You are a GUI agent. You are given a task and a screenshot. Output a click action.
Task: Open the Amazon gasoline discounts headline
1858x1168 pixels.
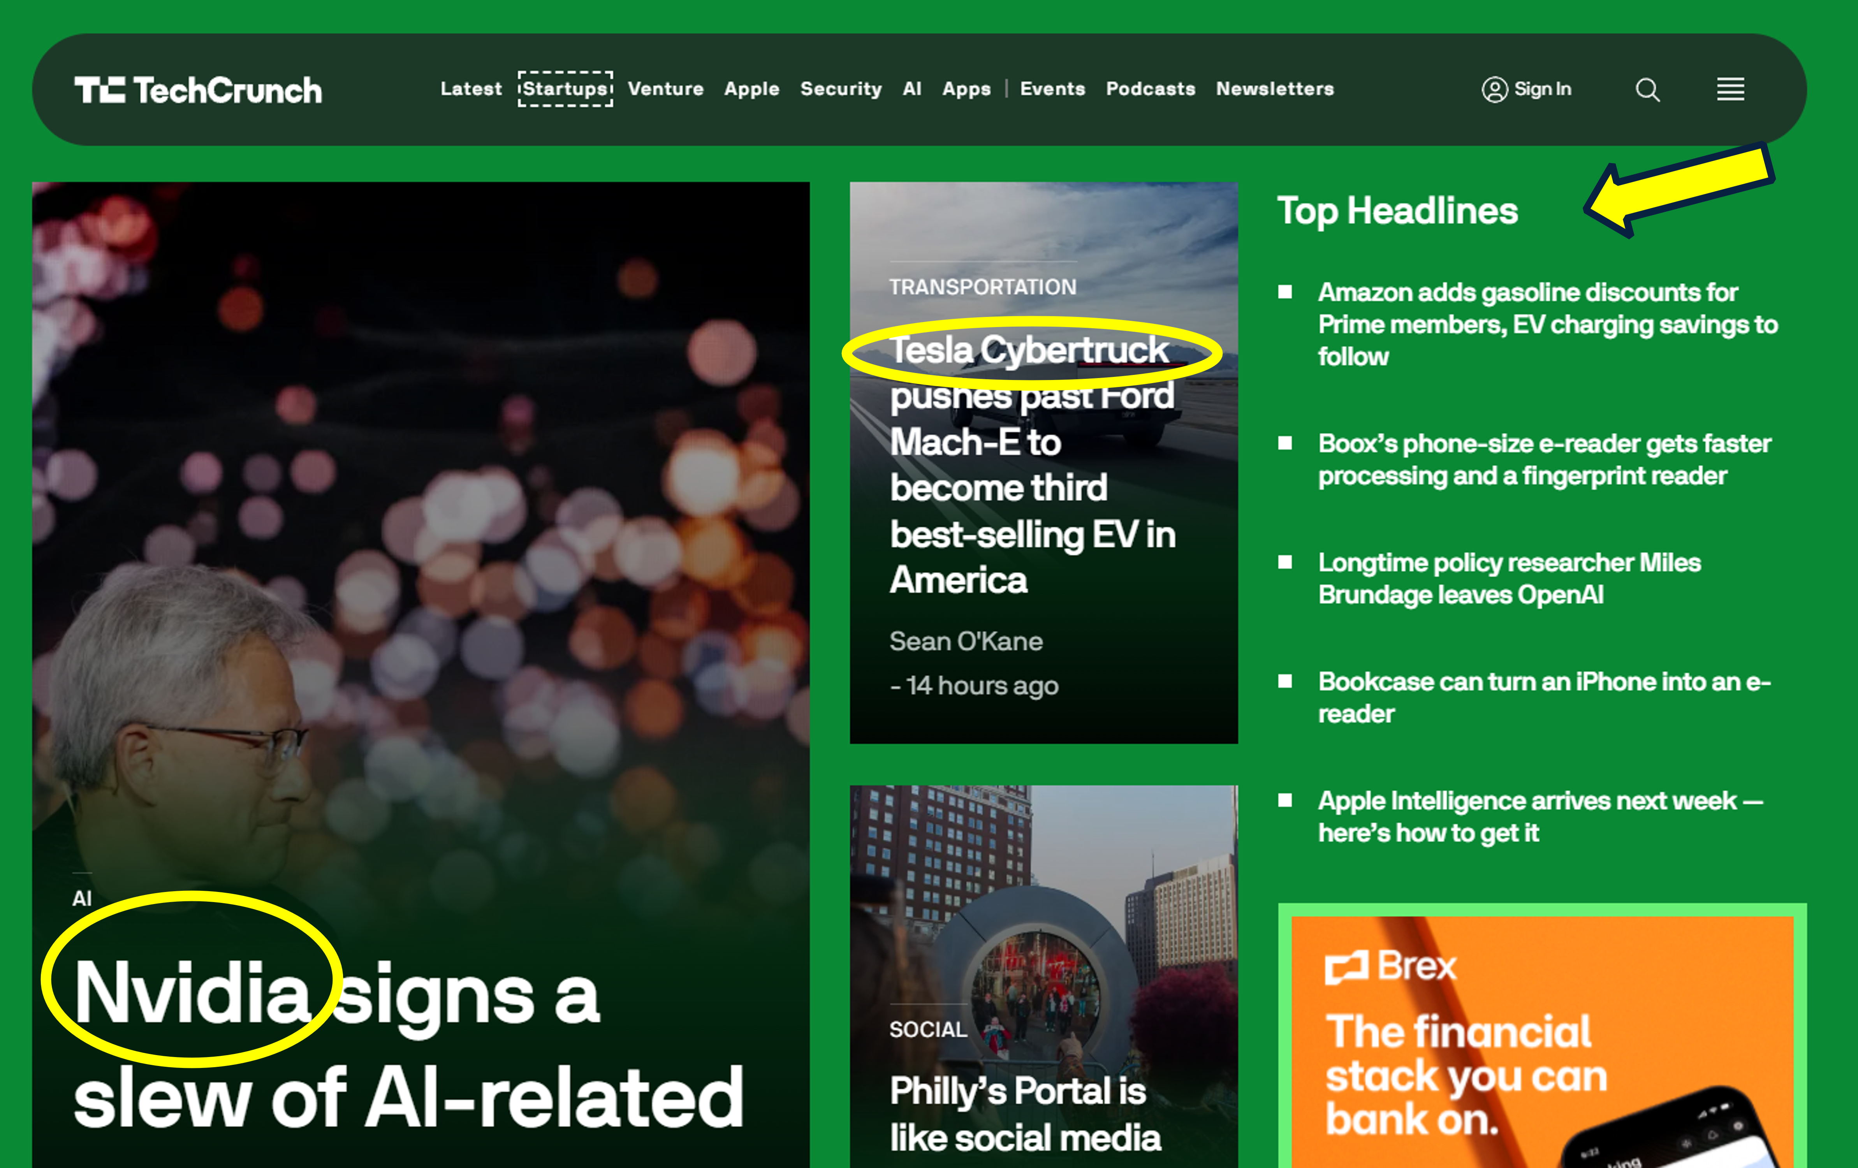click(x=1547, y=324)
